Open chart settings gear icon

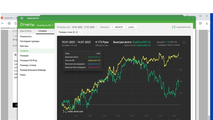click(x=184, y=42)
